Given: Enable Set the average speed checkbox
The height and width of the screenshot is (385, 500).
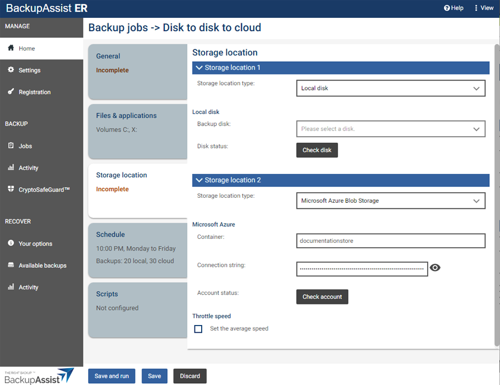Looking at the screenshot, I should pyautogui.click(x=198, y=329).
